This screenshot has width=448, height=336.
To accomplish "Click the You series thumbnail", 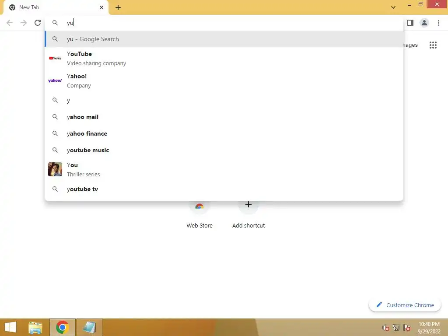I will 55,169.
